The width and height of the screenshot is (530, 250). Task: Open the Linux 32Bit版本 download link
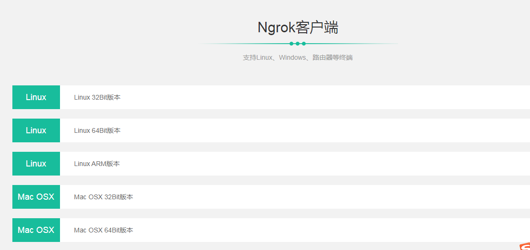coord(97,97)
